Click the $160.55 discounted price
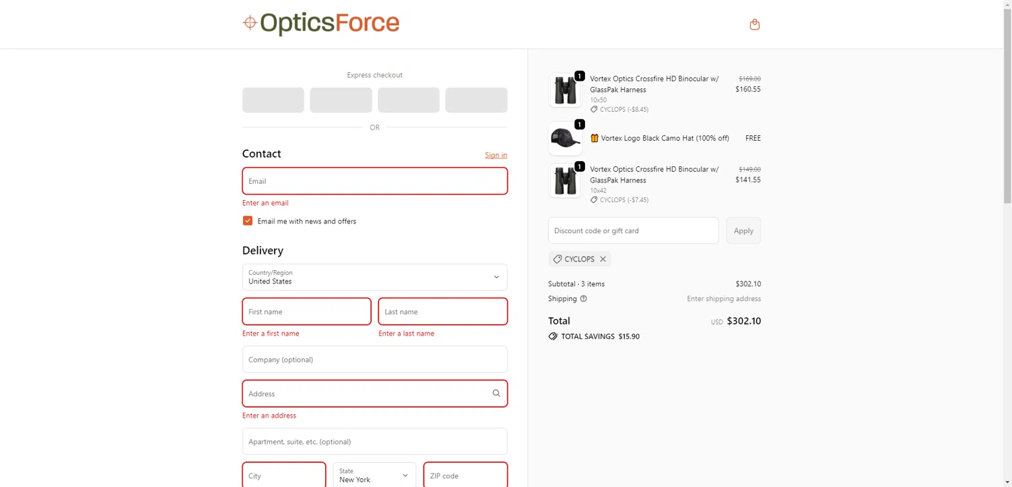 [x=748, y=89]
